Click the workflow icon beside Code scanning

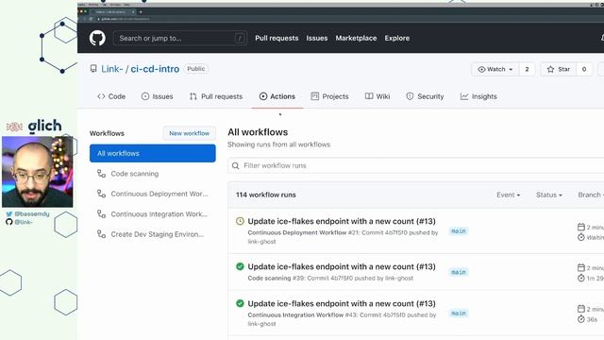point(101,174)
